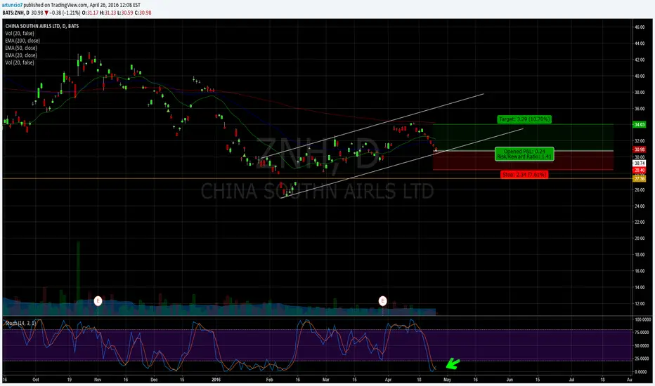Click the 46.00 price axis label
This screenshot has width=655, height=386.
click(639, 27)
